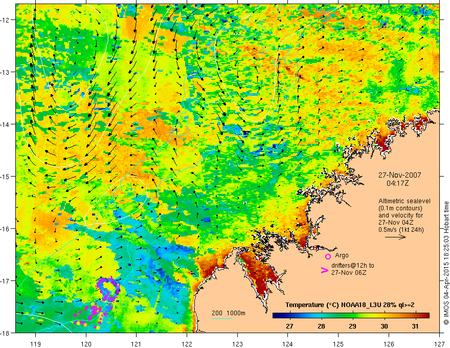Screen dimensions: 450x348
Task: Click the color bar value 29
Action: (x=352, y=326)
